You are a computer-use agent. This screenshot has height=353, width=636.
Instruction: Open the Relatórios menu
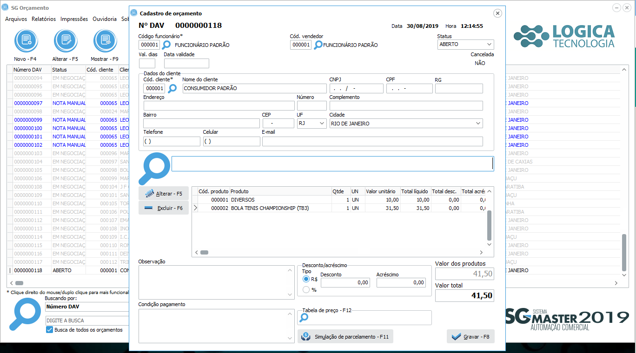click(x=44, y=19)
